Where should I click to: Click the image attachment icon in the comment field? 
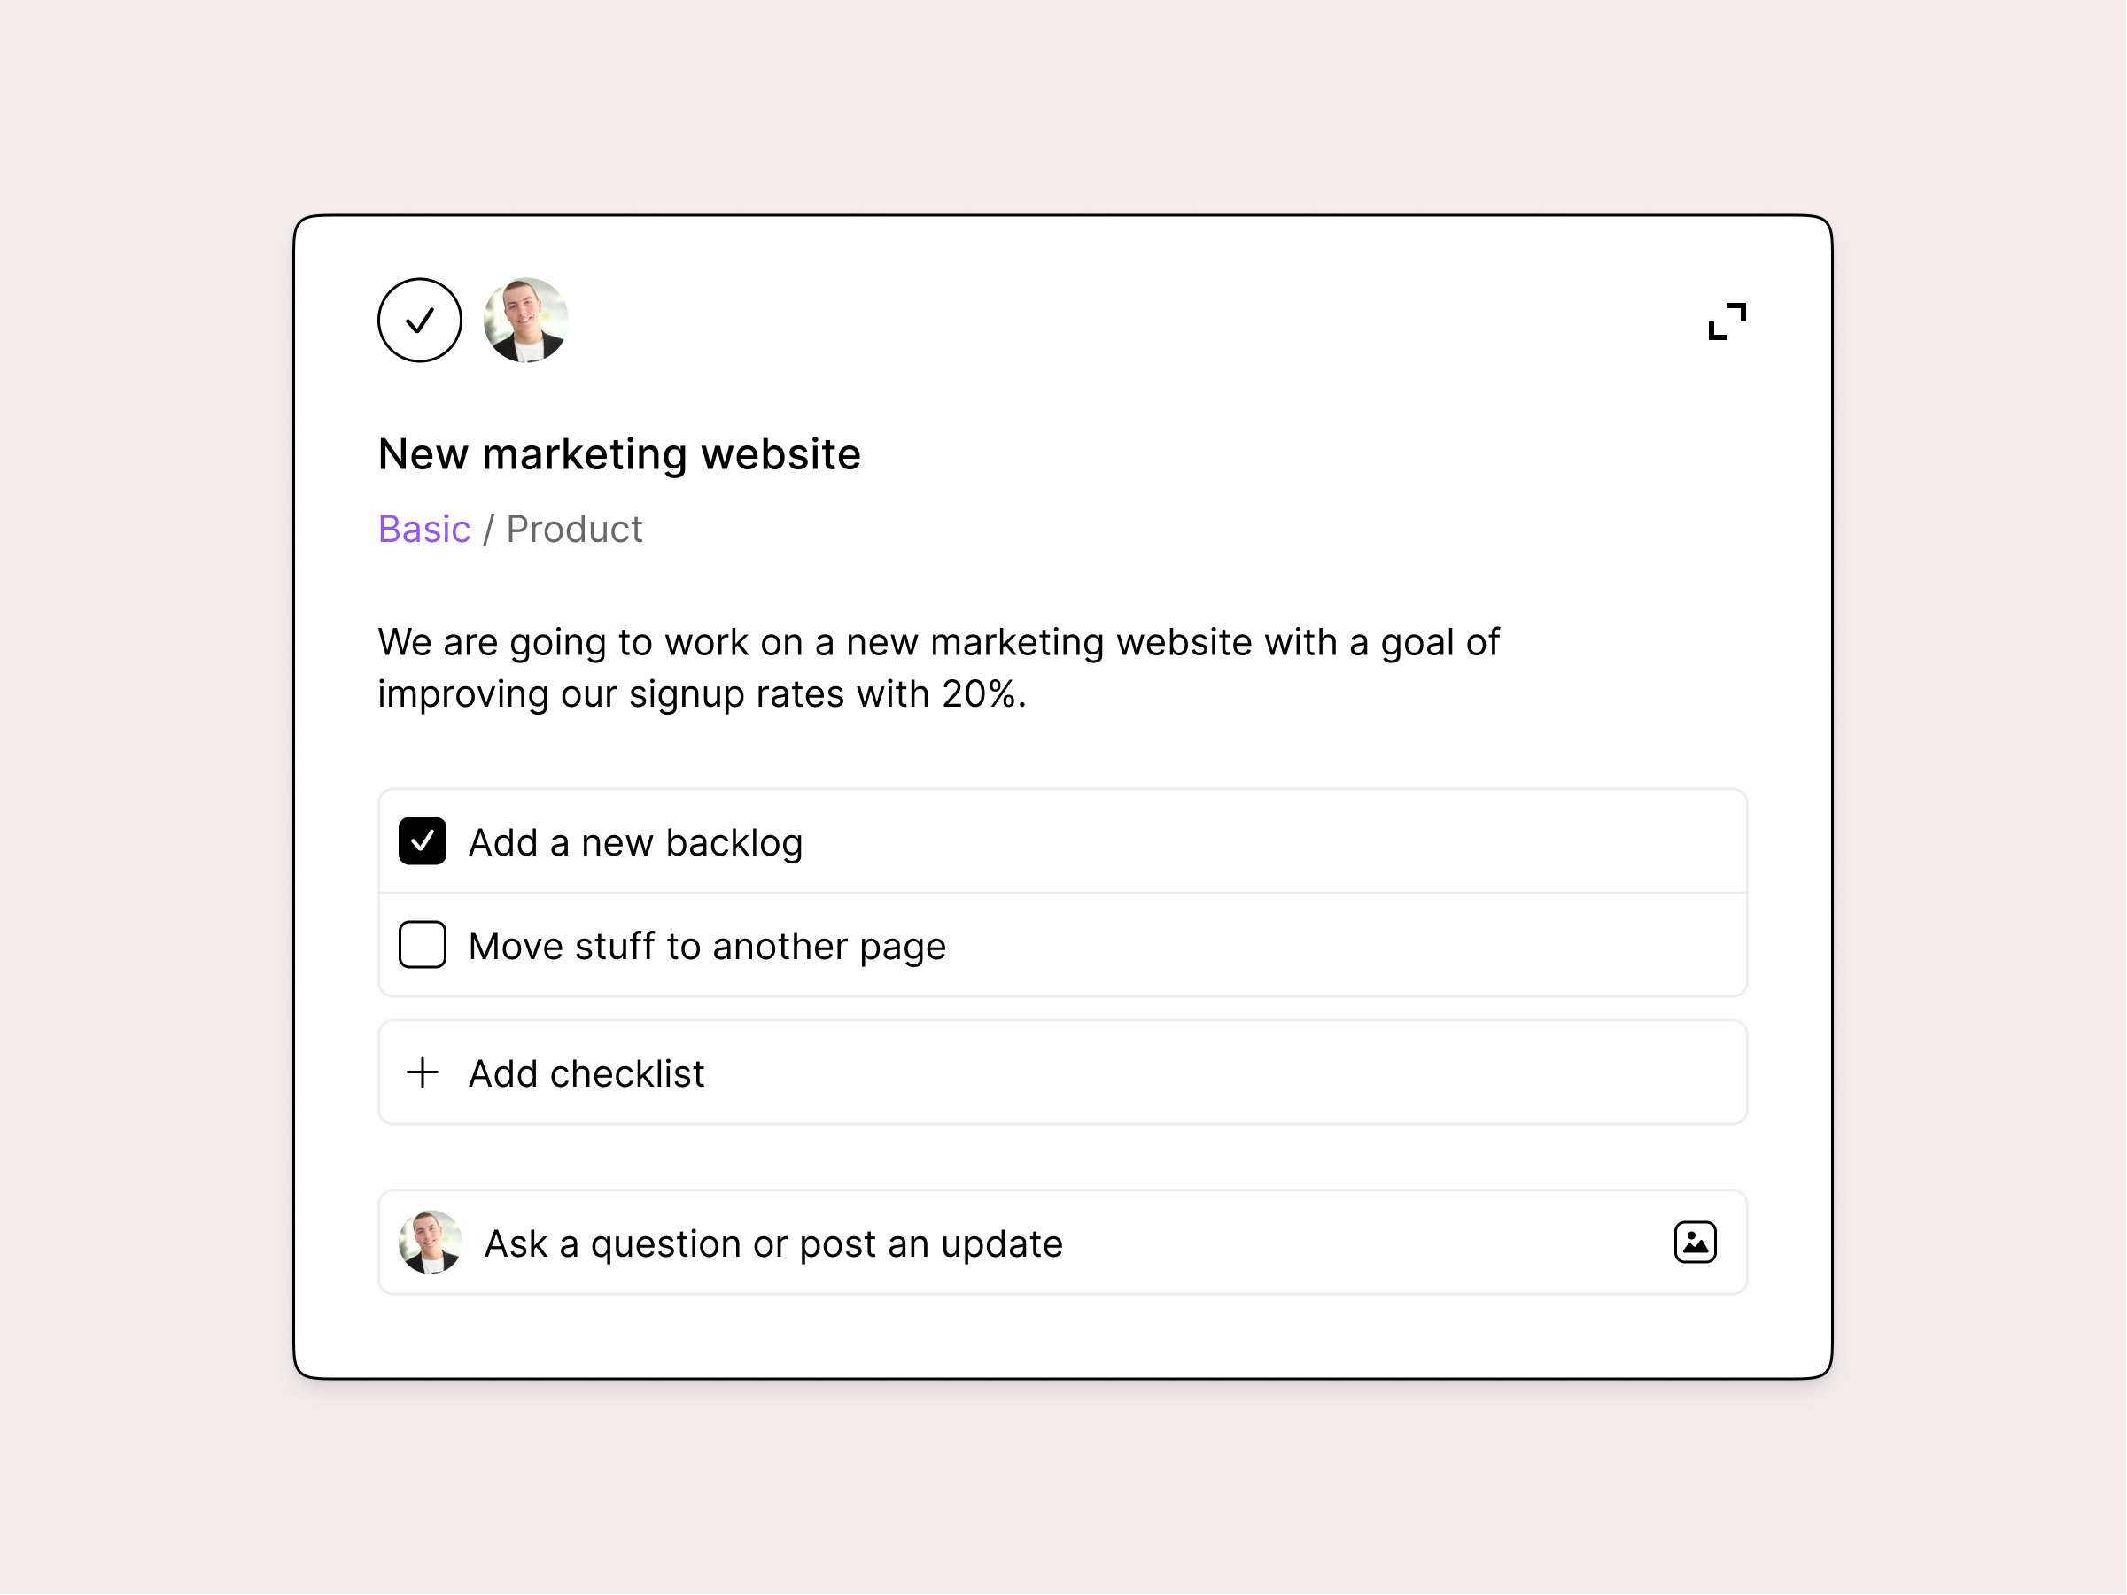click(x=1695, y=1243)
